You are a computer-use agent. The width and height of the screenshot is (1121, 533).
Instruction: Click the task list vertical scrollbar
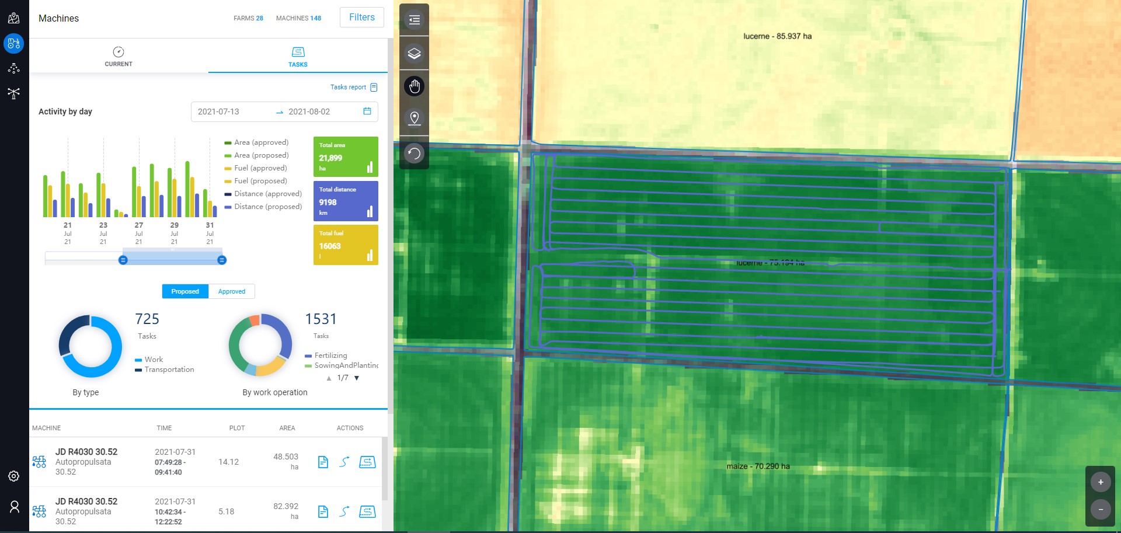(x=384, y=469)
